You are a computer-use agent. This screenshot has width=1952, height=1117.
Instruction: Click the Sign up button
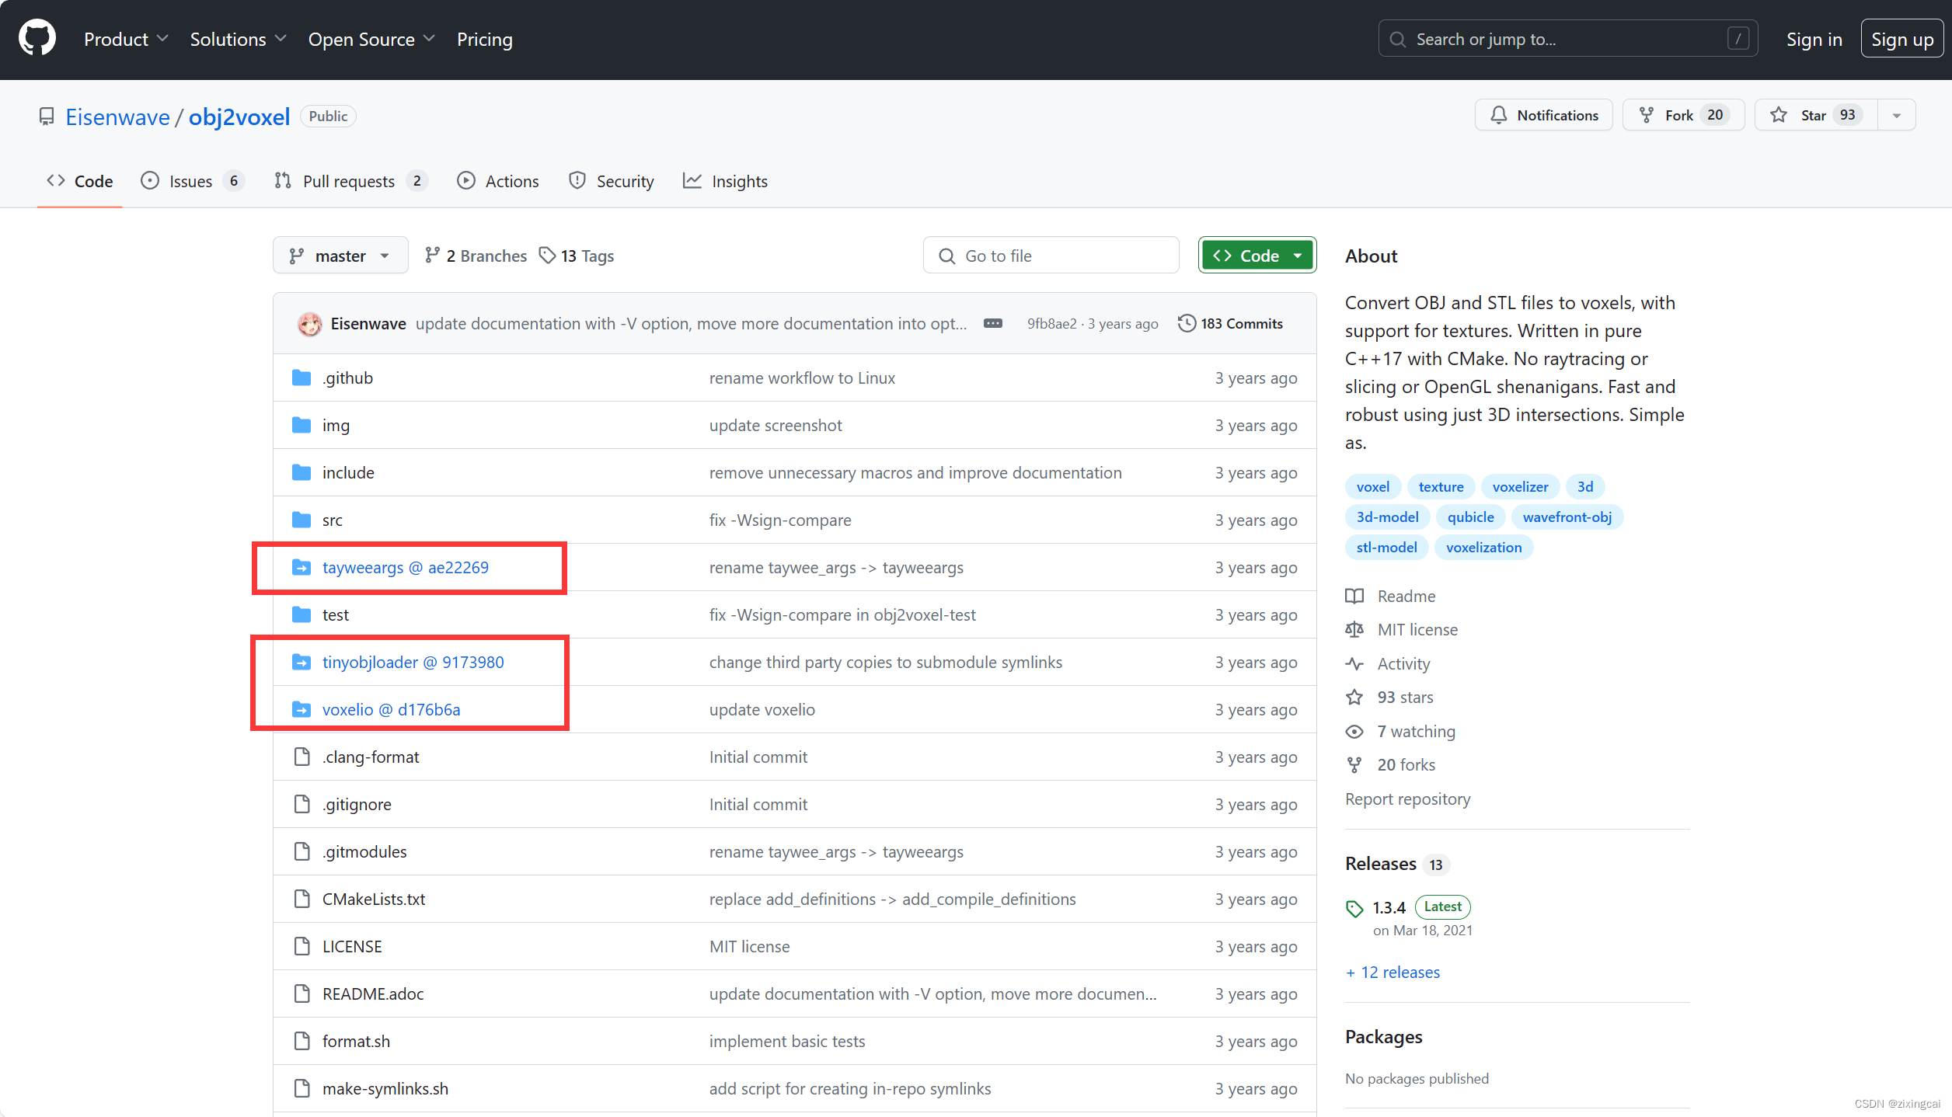[x=1901, y=39]
